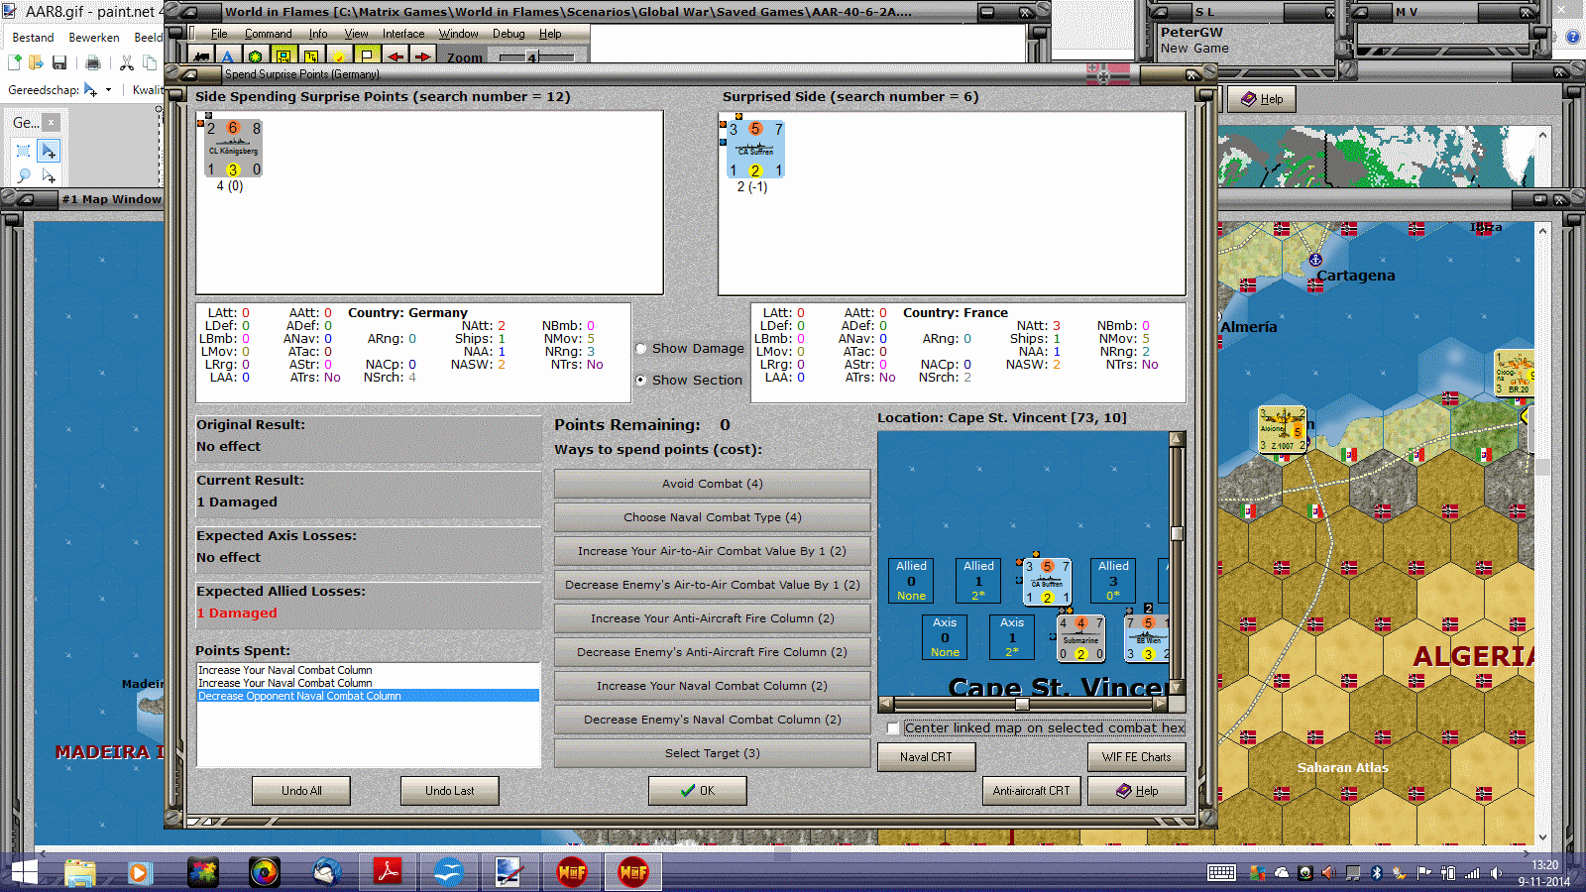The height and width of the screenshot is (892, 1586).
Task: Click Help button in the surprise points dialog
Action: (x=1137, y=791)
